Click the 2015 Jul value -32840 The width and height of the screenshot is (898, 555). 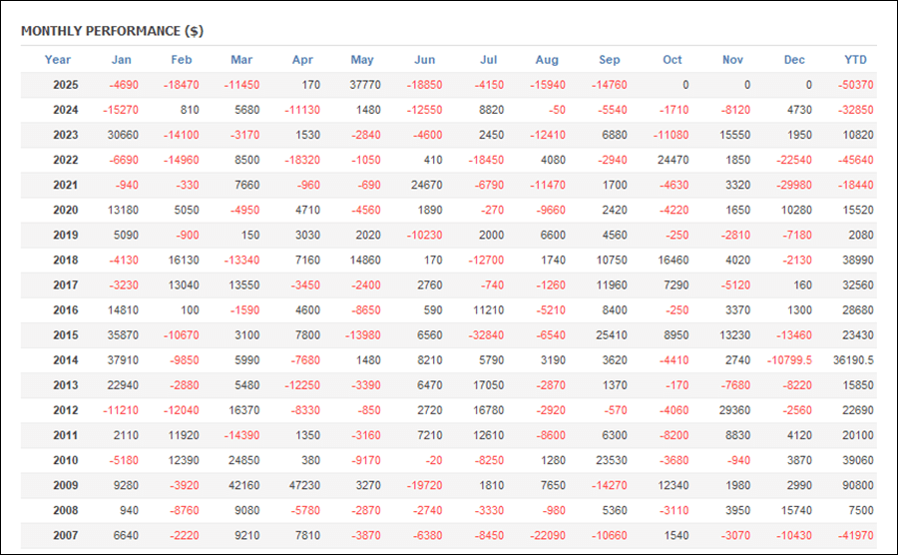tap(486, 335)
